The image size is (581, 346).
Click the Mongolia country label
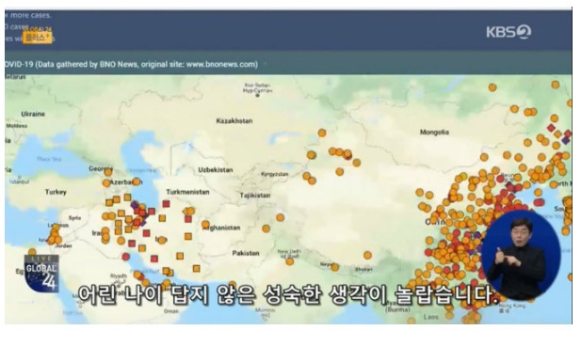(434, 133)
